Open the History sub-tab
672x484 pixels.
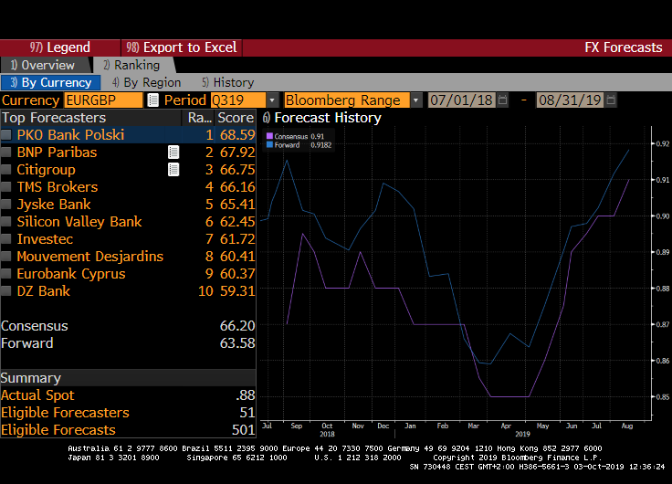[227, 83]
